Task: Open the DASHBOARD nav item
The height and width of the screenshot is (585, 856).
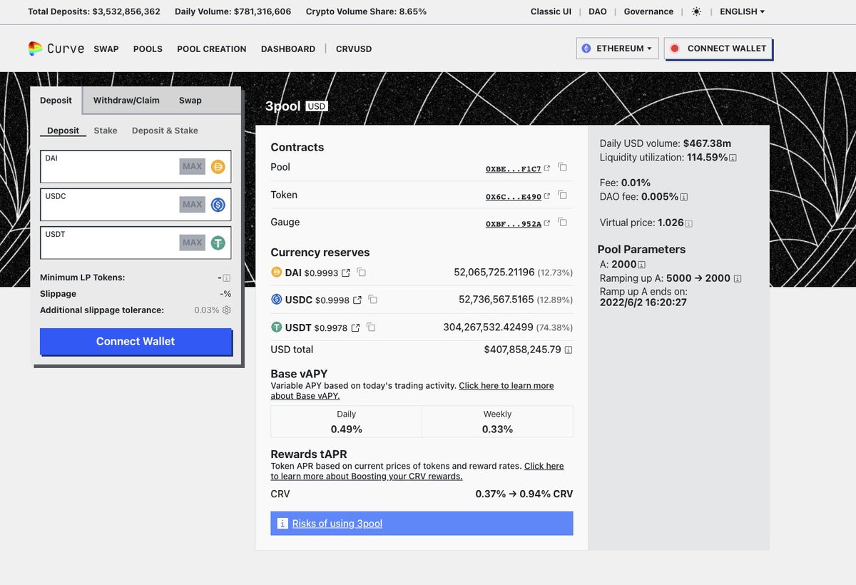Action: [288, 49]
